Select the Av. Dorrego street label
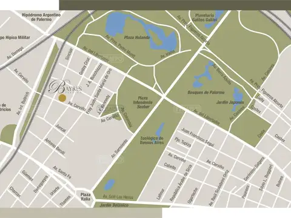291x218 pixels. tap(15, 53)
